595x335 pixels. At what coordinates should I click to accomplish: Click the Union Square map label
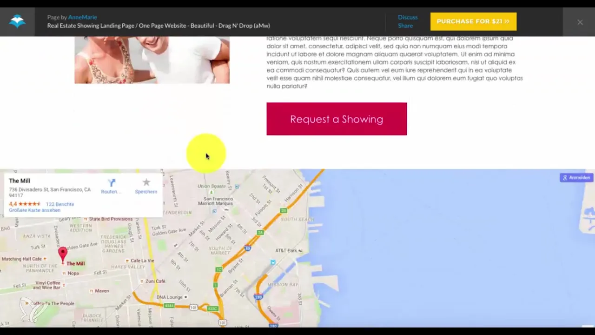[211, 186]
